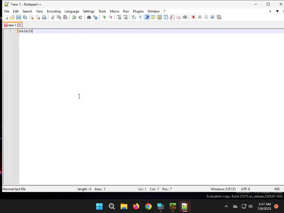284x213 pixels.
Task: Open the Window menu
Action: pos(154,11)
